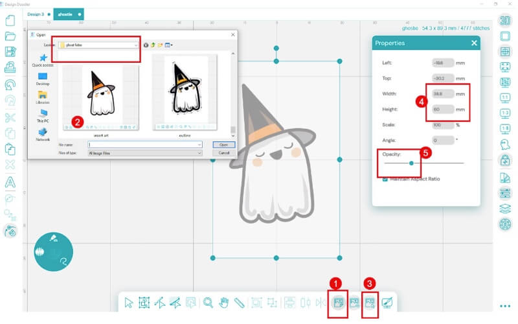518x324 pixels.
Task: Go to This PC in dialog sidebar
Action: click(x=43, y=117)
